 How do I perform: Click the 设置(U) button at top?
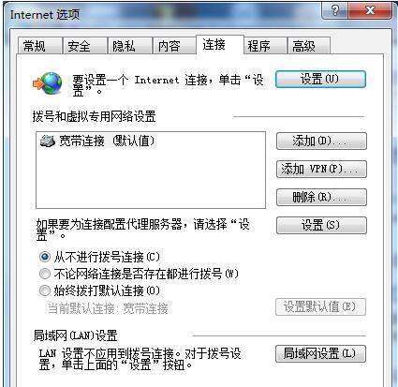click(320, 79)
